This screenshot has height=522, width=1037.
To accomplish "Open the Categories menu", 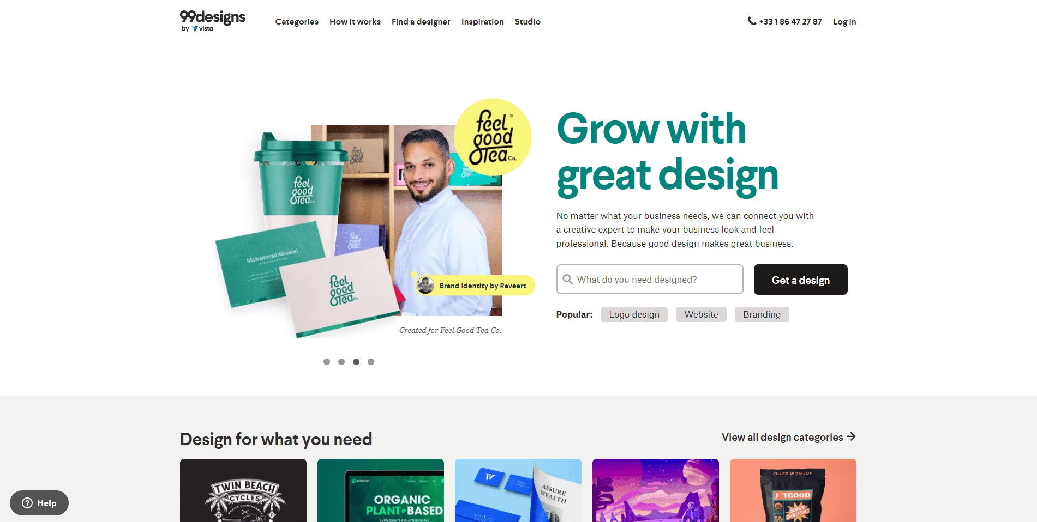I will click(x=297, y=22).
